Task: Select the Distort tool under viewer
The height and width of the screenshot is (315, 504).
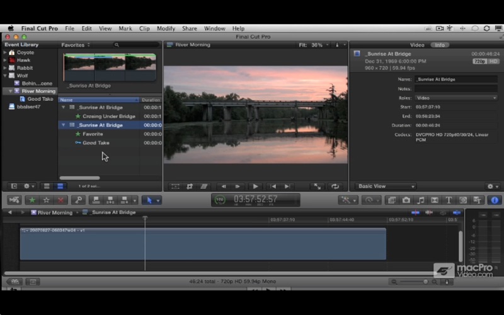Action: click(203, 186)
